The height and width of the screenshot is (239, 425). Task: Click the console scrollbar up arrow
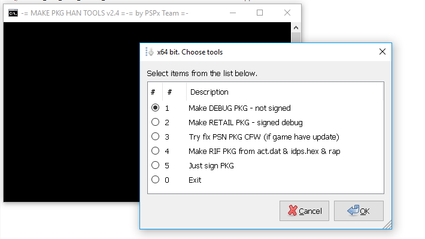(296, 28)
